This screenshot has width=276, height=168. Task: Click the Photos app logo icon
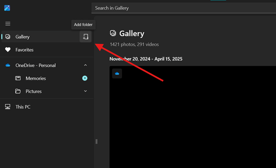coord(7,8)
